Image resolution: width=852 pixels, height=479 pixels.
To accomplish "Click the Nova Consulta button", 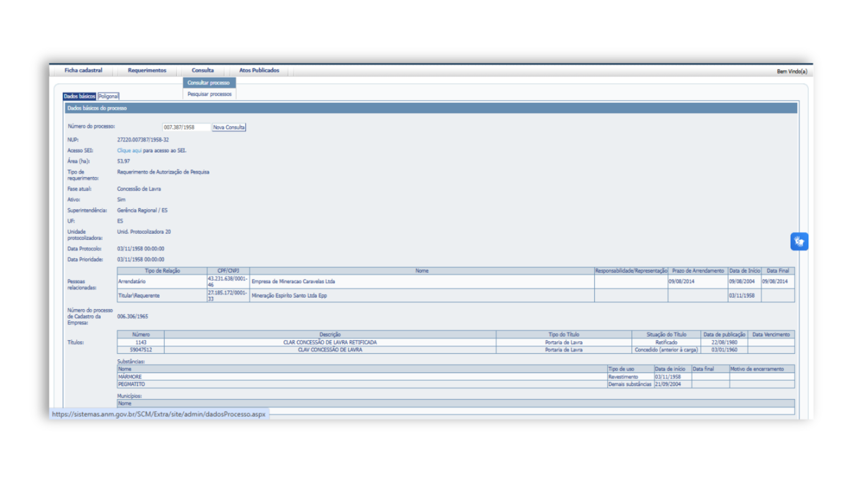I will click(229, 127).
